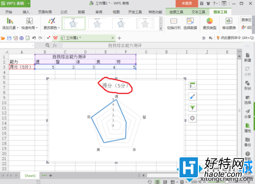Select cell A3 containing 得分（5分）
This screenshot has width=255, height=184.
[x=22, y=67]
